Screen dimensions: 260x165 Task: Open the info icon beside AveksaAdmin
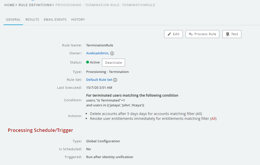coord(112,53)
